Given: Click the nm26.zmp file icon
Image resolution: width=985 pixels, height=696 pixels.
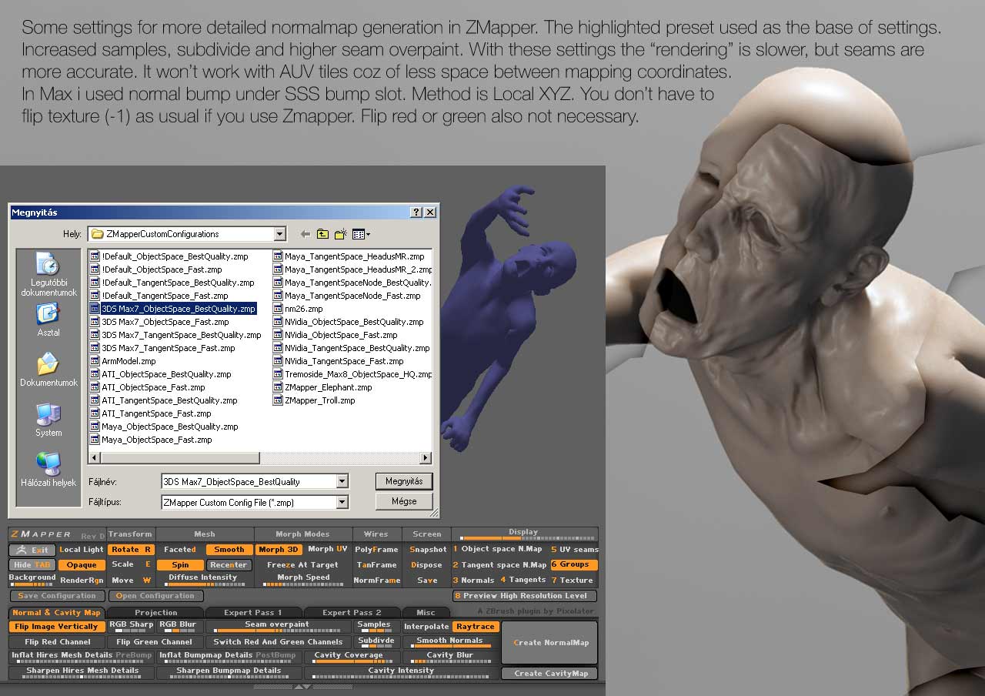Looking at the screenshot, I should point(278,309).
